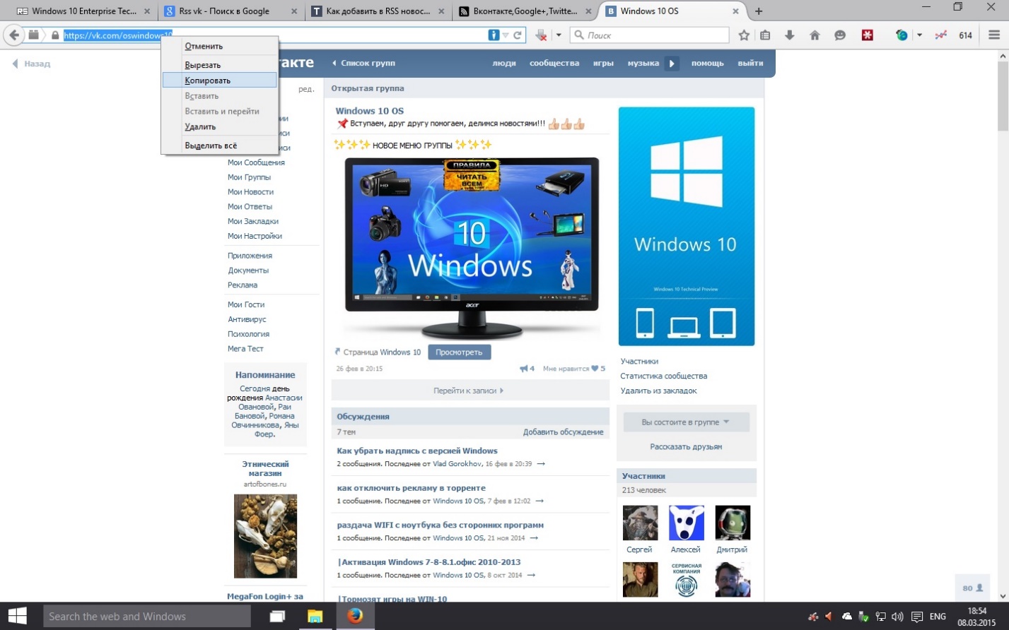
Task: Choose 'Вырезать' from context menu
Action: point(219,65)
